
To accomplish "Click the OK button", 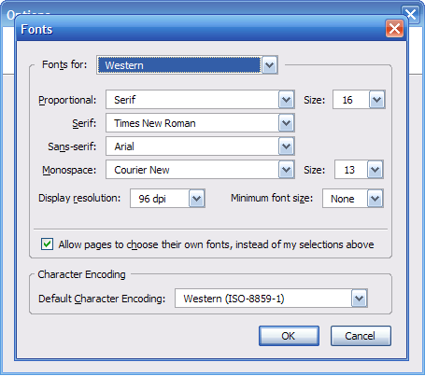I will click(x=289, y=336).
